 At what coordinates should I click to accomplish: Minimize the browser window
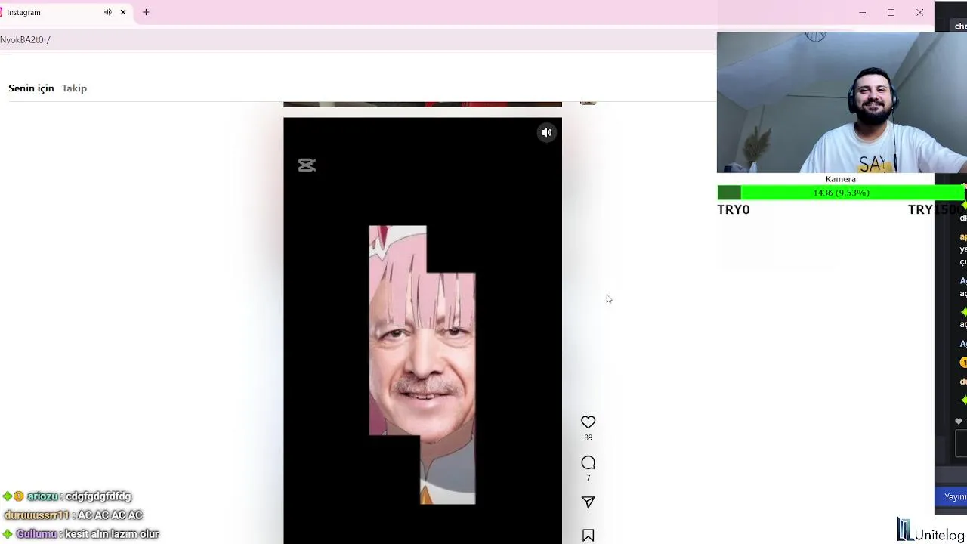[862, 12]
